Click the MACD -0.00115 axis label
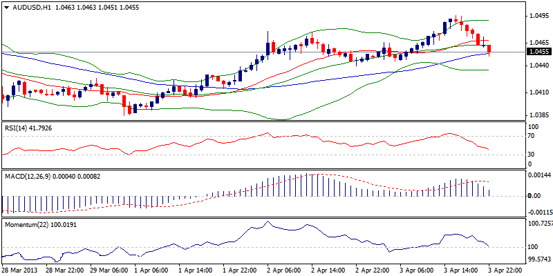The image size is (553, 276). tap(538, 213)
